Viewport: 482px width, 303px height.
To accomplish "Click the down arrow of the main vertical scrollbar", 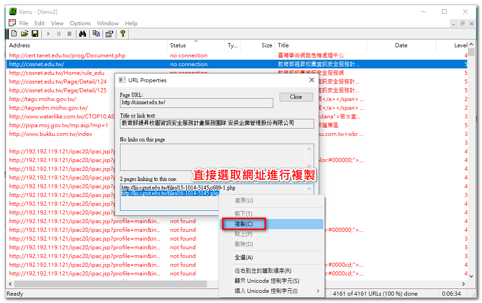I will (471, 276).
